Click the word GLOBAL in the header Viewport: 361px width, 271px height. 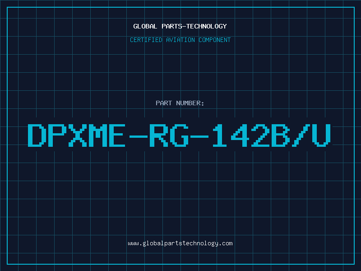click(145, 26)
